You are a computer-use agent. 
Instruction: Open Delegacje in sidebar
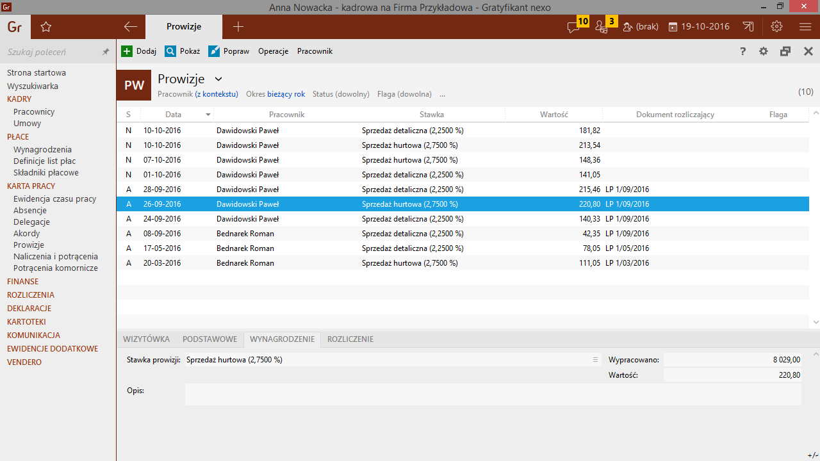pyautogui.click(x=31, y=222)
